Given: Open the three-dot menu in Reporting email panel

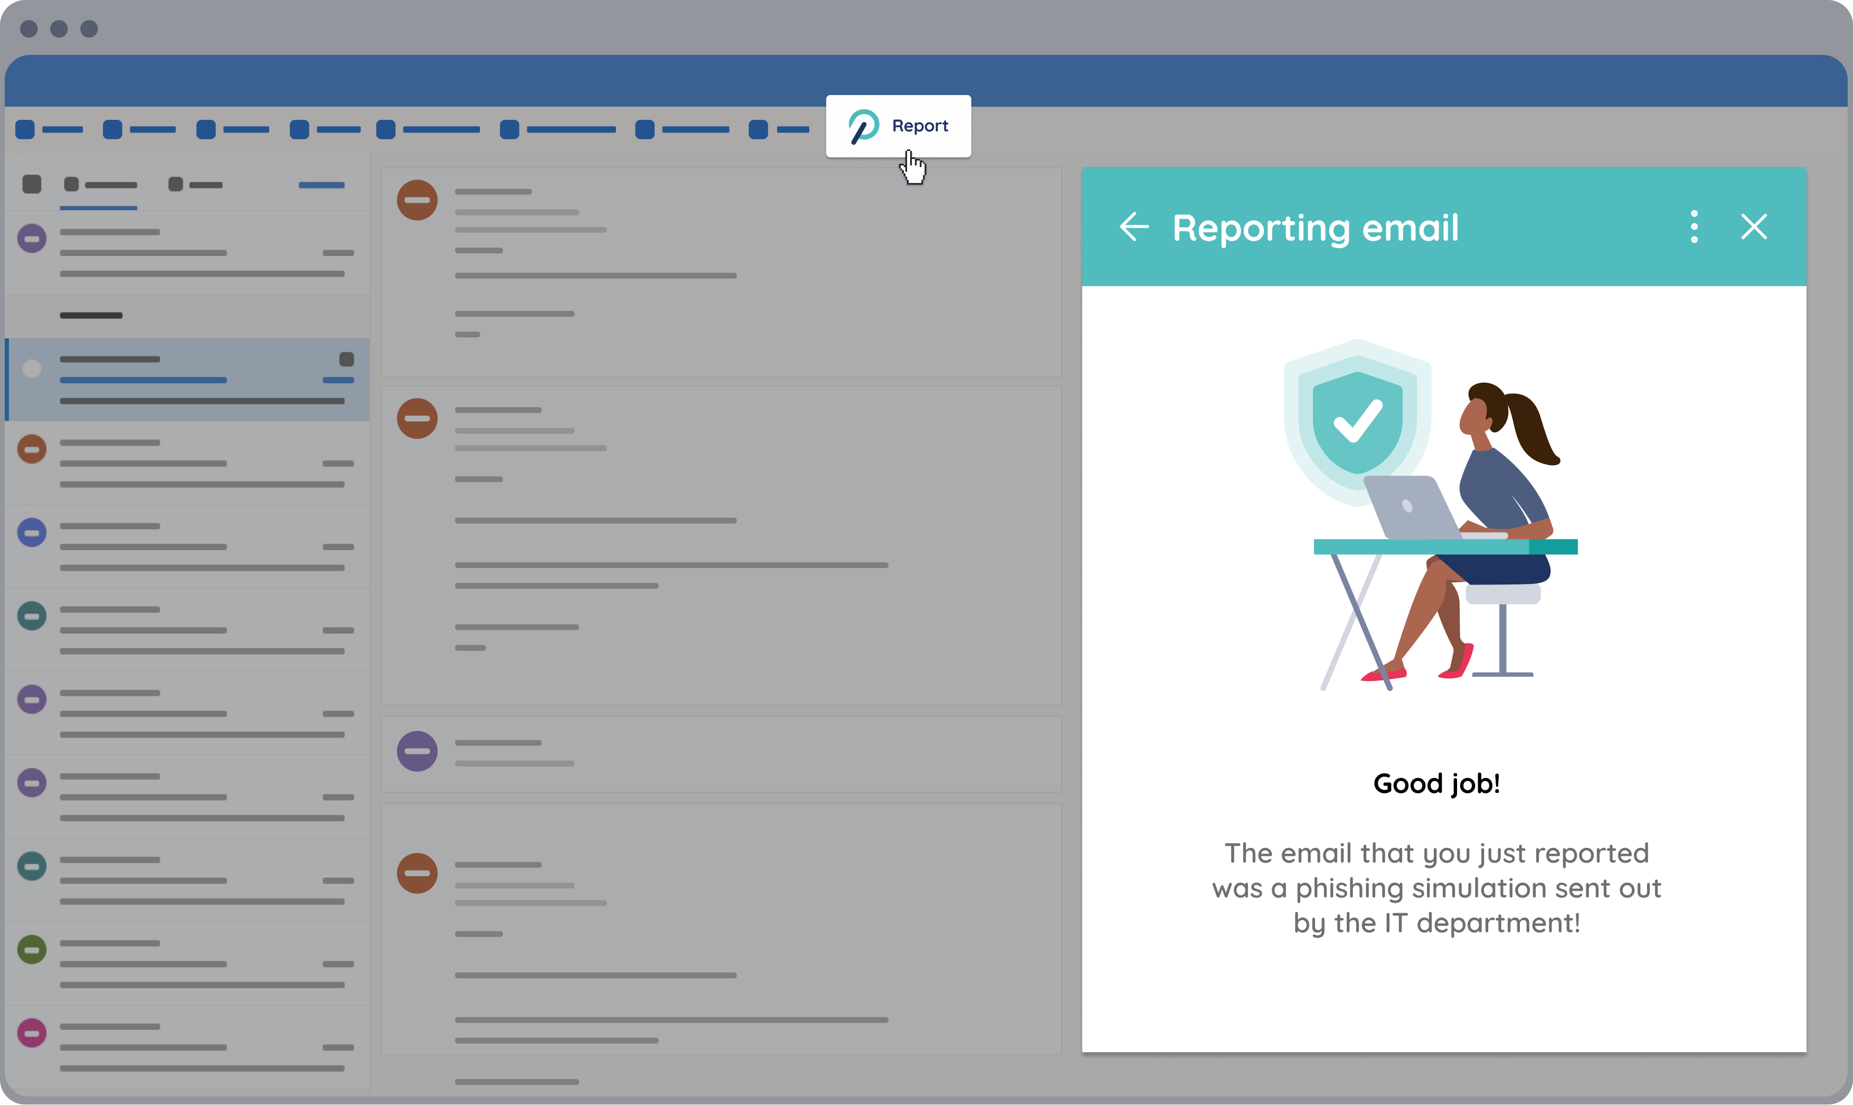Looking at the screenshot, I should click(x=1694, y=227).
